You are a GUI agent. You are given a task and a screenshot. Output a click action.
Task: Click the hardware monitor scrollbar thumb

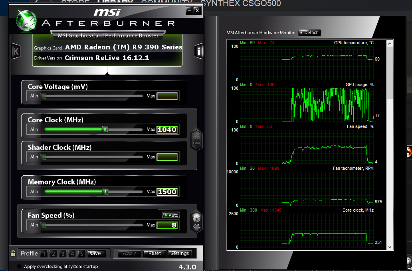[x=390, y=73]
